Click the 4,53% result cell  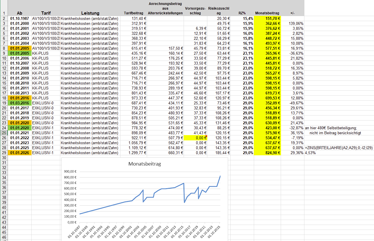(310, 153)
